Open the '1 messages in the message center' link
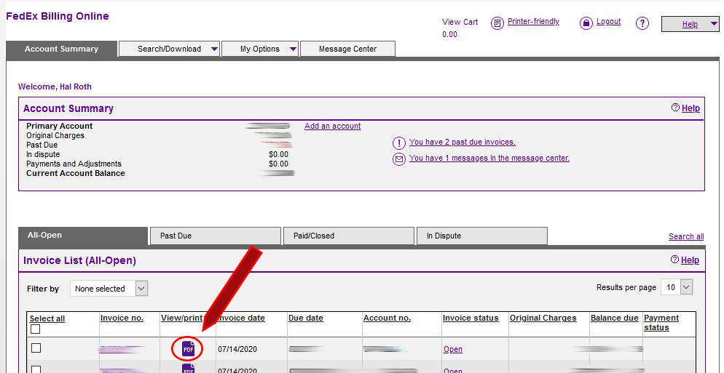The image size is (724, 373). pos(489,158)
